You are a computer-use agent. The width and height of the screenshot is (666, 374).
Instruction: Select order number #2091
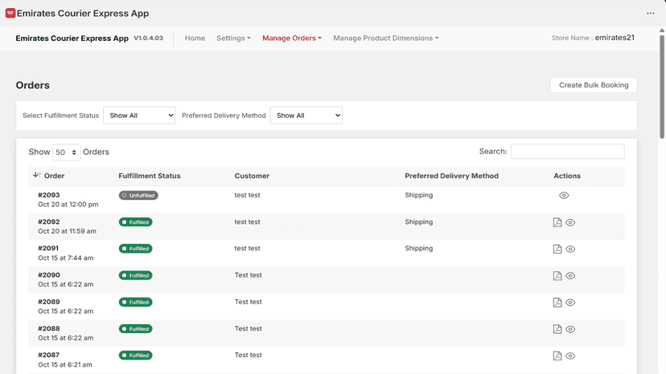pyautogui.click(x=48, y=249)
